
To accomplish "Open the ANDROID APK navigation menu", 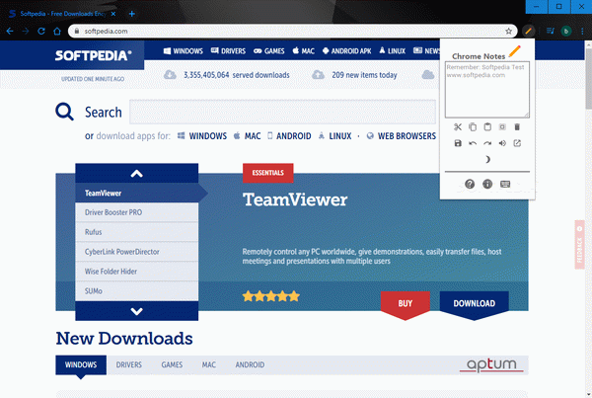I will pyautogui.click(x=347, y=51).
